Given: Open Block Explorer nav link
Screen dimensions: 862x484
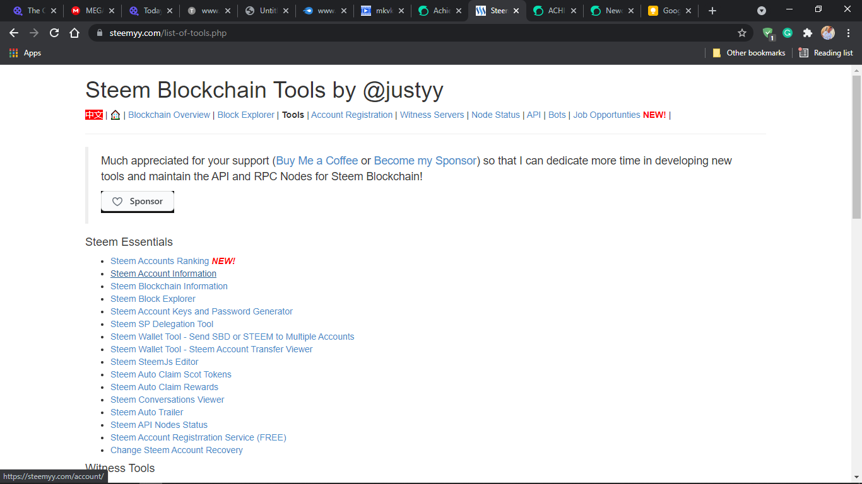Looking at the screenshot, I should (x=246, y=115).
